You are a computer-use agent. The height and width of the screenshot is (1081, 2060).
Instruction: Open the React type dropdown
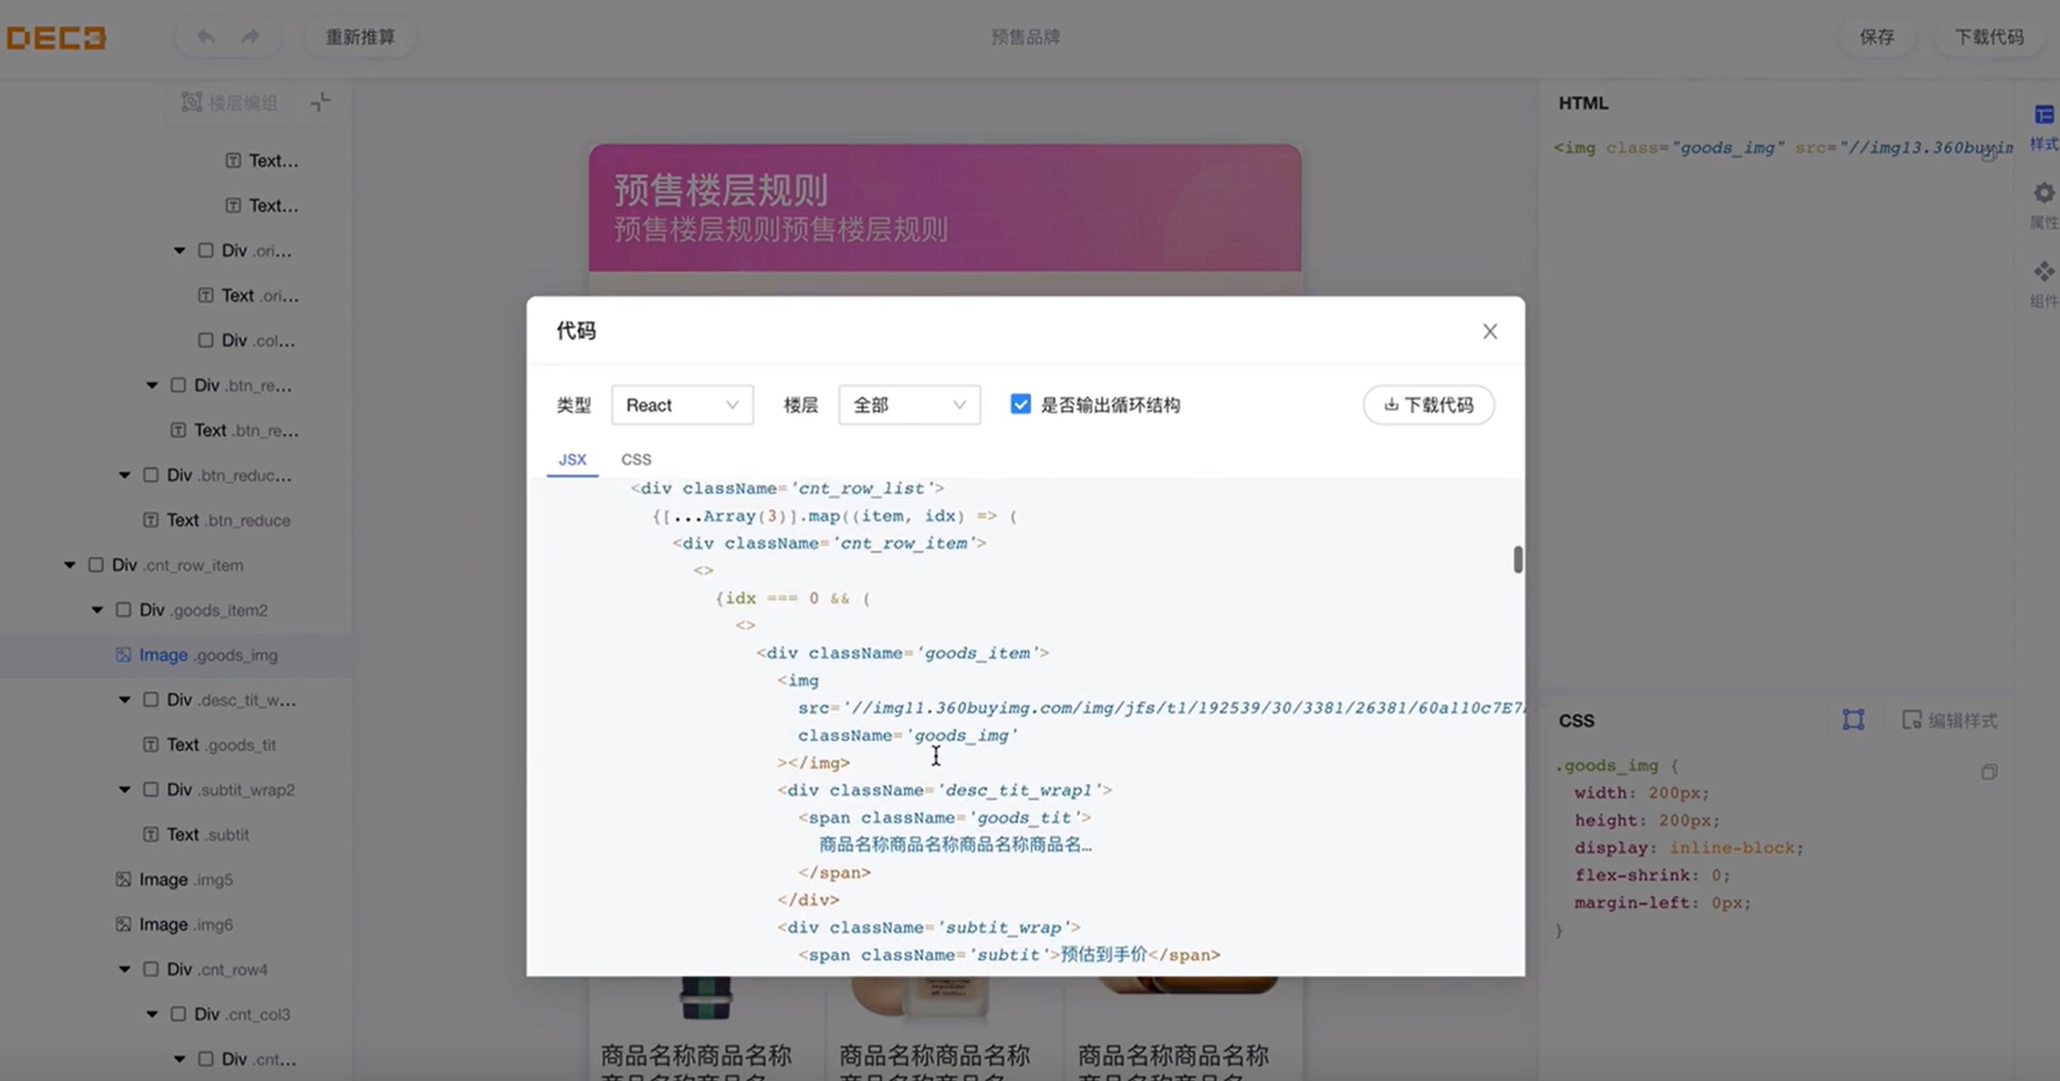[x=682, y=405]
